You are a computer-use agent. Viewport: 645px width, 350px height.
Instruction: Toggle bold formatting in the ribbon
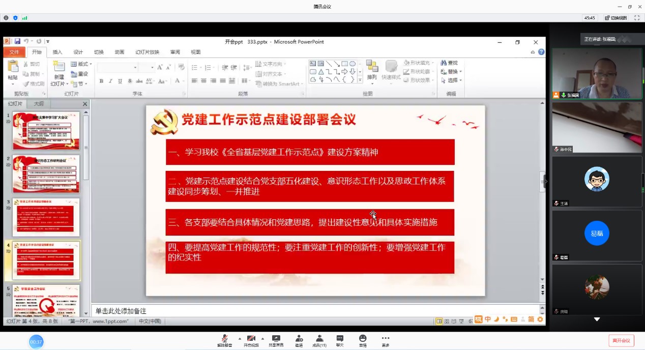(x=101, y=81)
